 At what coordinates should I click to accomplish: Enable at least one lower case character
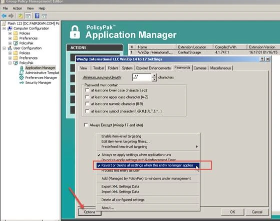click(x=87, y=90)
